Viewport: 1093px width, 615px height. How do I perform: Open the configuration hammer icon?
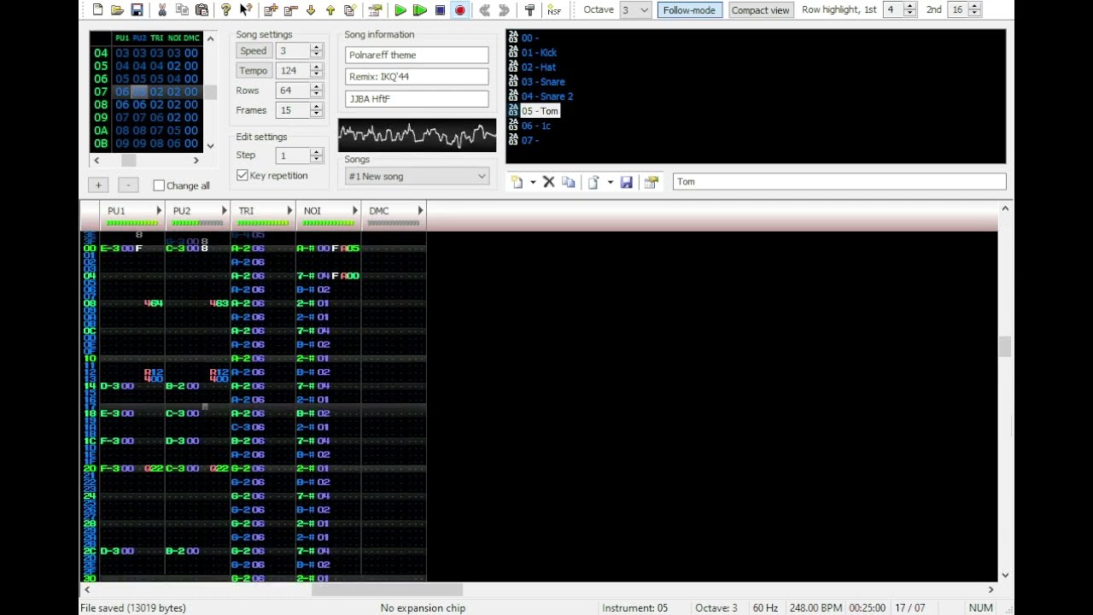coord(529,10)
